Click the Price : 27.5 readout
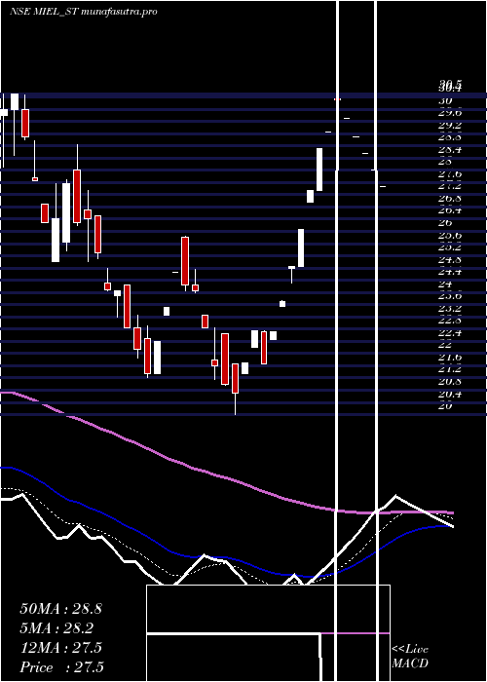 pos(61,667)
